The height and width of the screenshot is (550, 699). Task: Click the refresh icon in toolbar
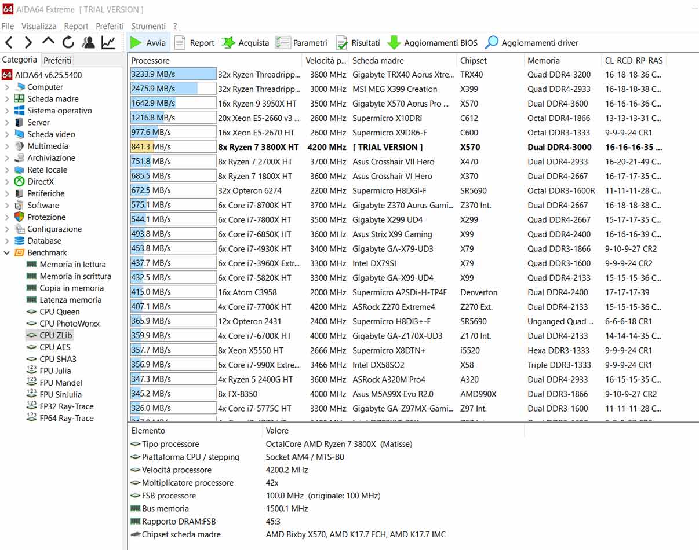point(68,42)
